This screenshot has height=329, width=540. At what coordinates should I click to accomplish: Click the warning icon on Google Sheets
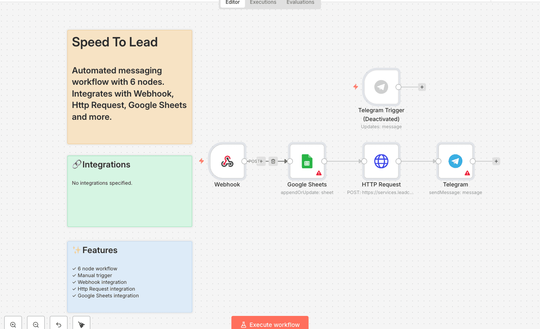tap(319, 173)
